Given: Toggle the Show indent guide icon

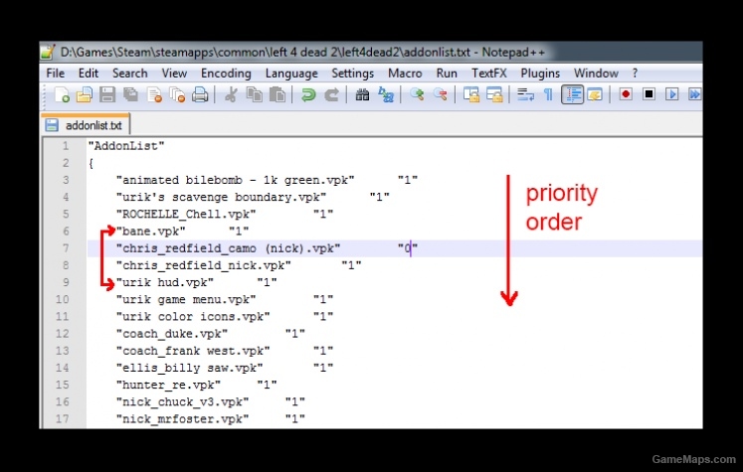Looking at the screenshot, I should point(572,94).
